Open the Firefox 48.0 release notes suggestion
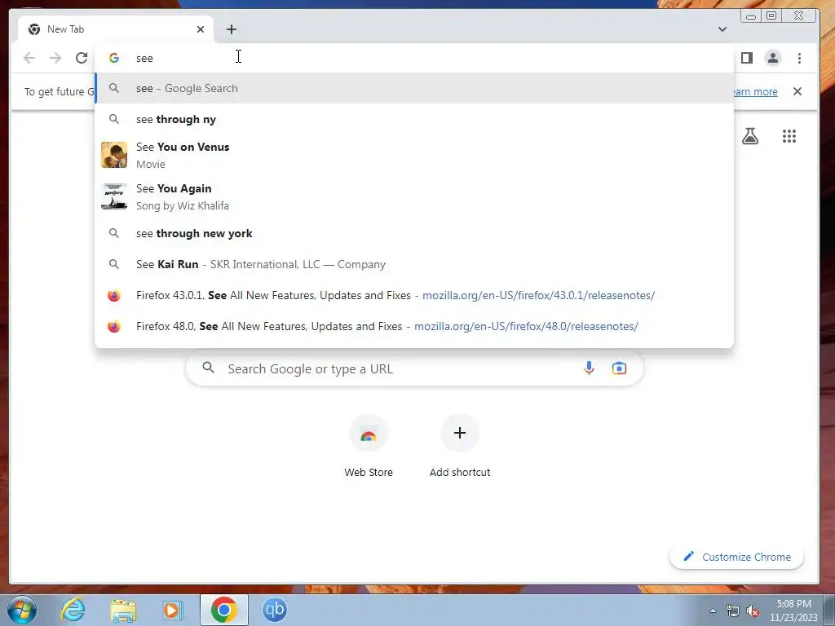The height and width of the screenshot is (626, 835). click(414, 326)
